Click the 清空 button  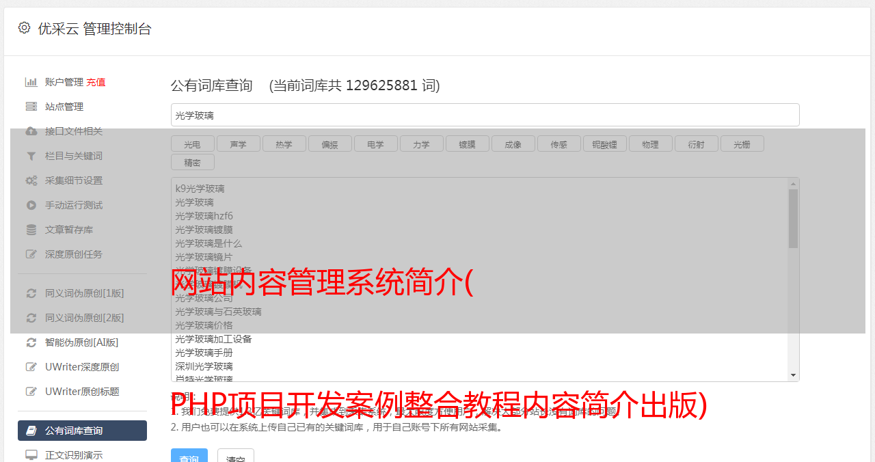(236, 456)
